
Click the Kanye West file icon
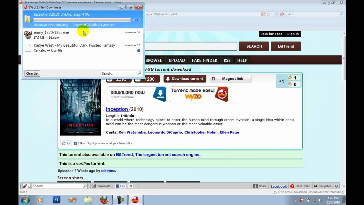point(28,48)
